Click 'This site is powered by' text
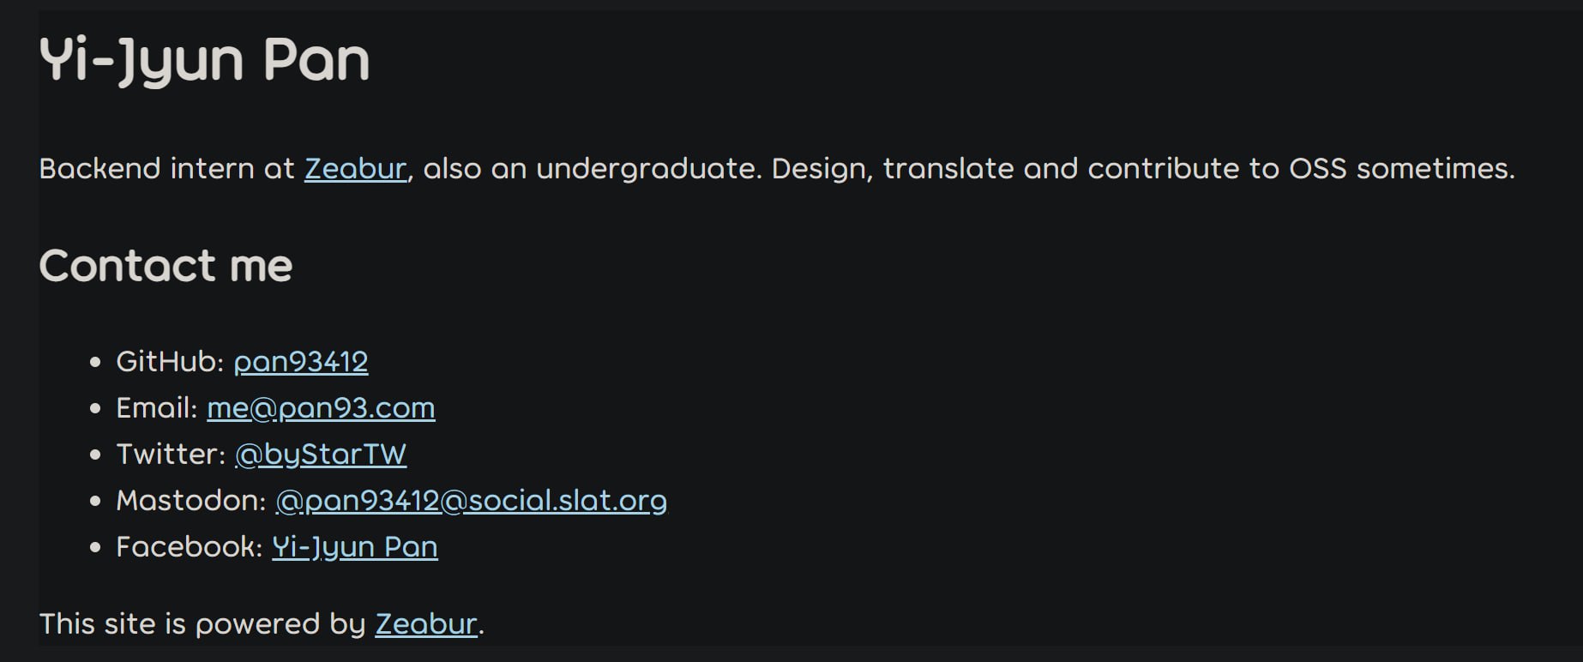1583x662 pixels. click(202, 624)
